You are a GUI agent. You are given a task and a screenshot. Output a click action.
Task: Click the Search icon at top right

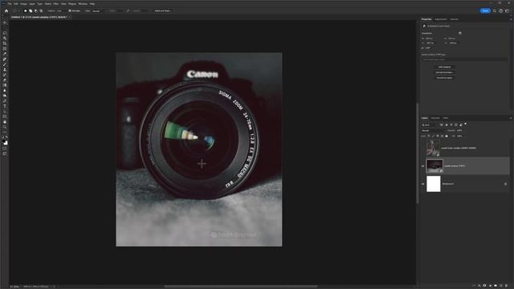495,10
